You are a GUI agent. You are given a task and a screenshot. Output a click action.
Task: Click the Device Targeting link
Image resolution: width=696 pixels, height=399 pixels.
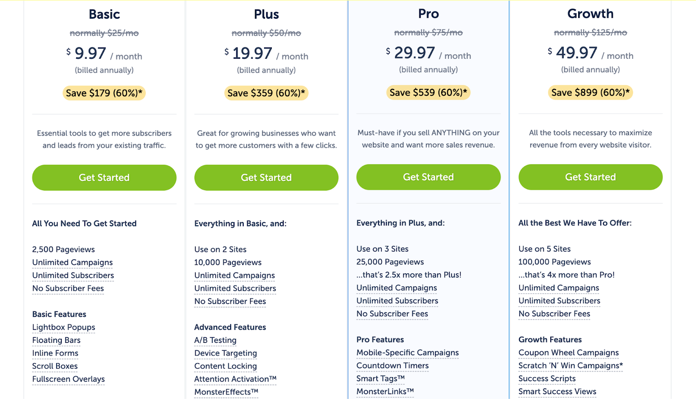(x=225, y=353)
